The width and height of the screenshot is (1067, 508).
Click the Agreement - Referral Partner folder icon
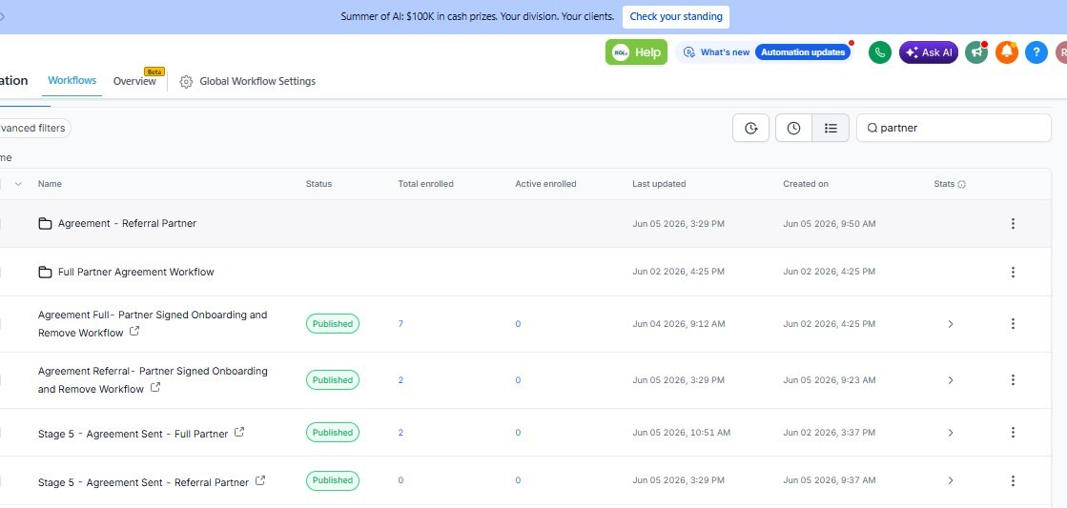click(45, 223)
